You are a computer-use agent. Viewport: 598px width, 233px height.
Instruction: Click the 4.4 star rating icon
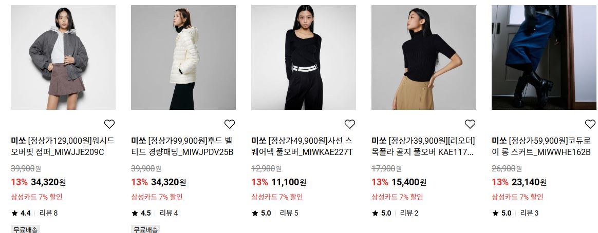(x=14, y=213)
